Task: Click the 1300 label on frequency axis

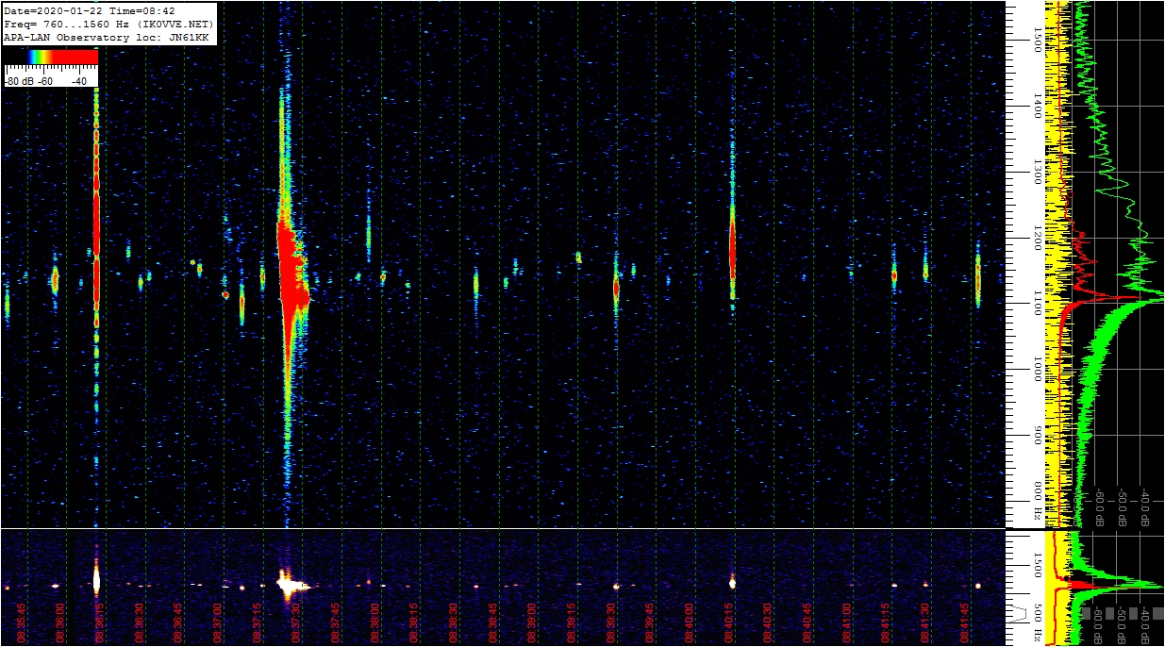Action: pos(1037,172)
